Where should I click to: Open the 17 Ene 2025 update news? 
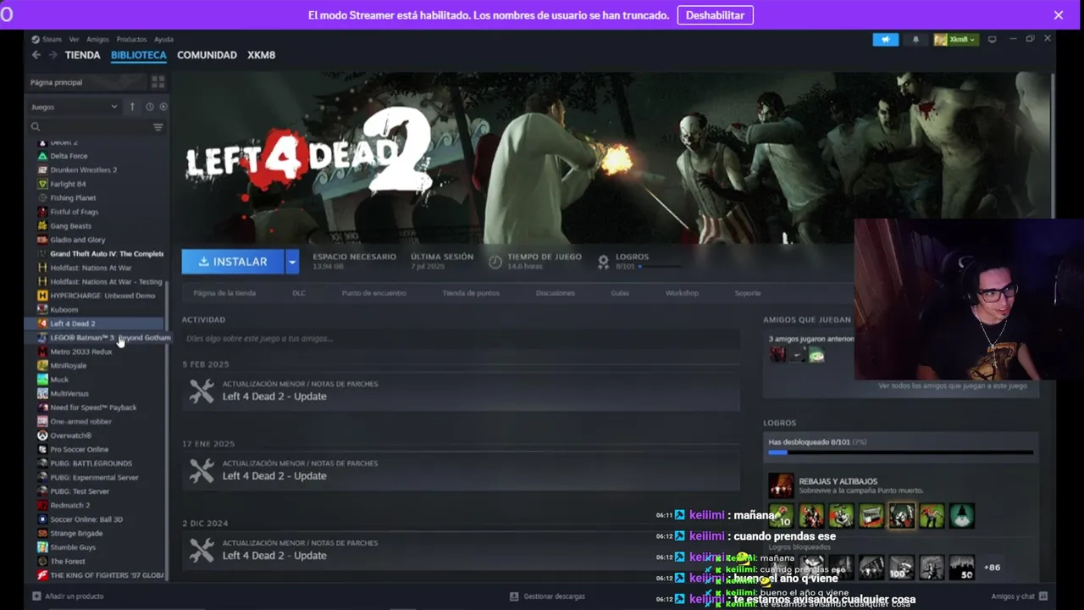click(461, 470)
